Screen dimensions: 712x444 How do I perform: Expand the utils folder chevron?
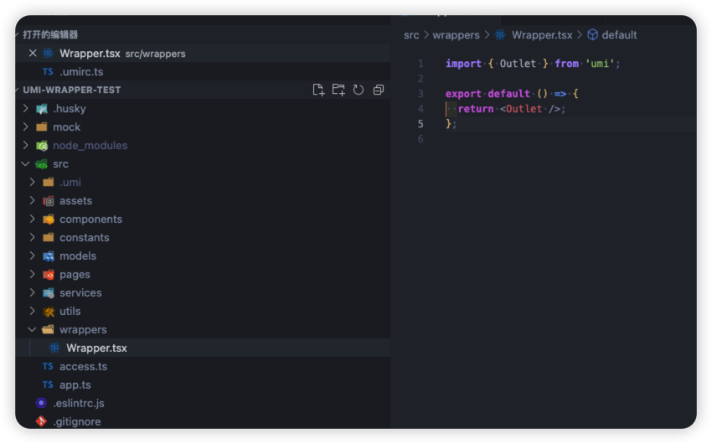pyautogui.click(x=32, y=312)
